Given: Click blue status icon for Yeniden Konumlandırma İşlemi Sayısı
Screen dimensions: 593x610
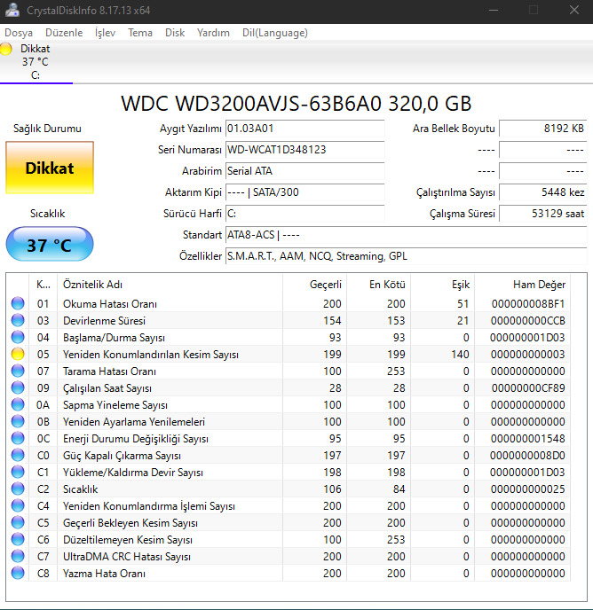Looking at the screenshot, I should tap(18, 505).
